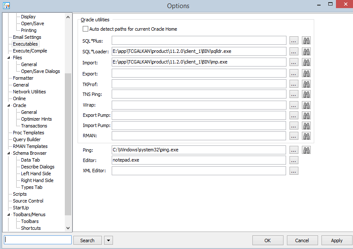Confirm settings with OK button
The height and width of the screenshot is (249, 353).
[x=268, y=240]
